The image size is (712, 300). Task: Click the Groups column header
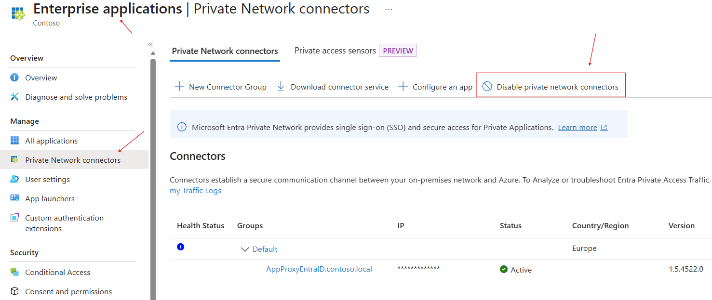pos(250,225)
